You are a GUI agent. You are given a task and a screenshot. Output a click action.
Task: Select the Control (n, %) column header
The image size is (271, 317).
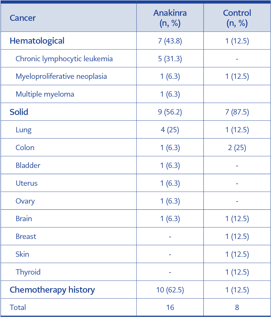pyautogui.click(x=237, y=18)
